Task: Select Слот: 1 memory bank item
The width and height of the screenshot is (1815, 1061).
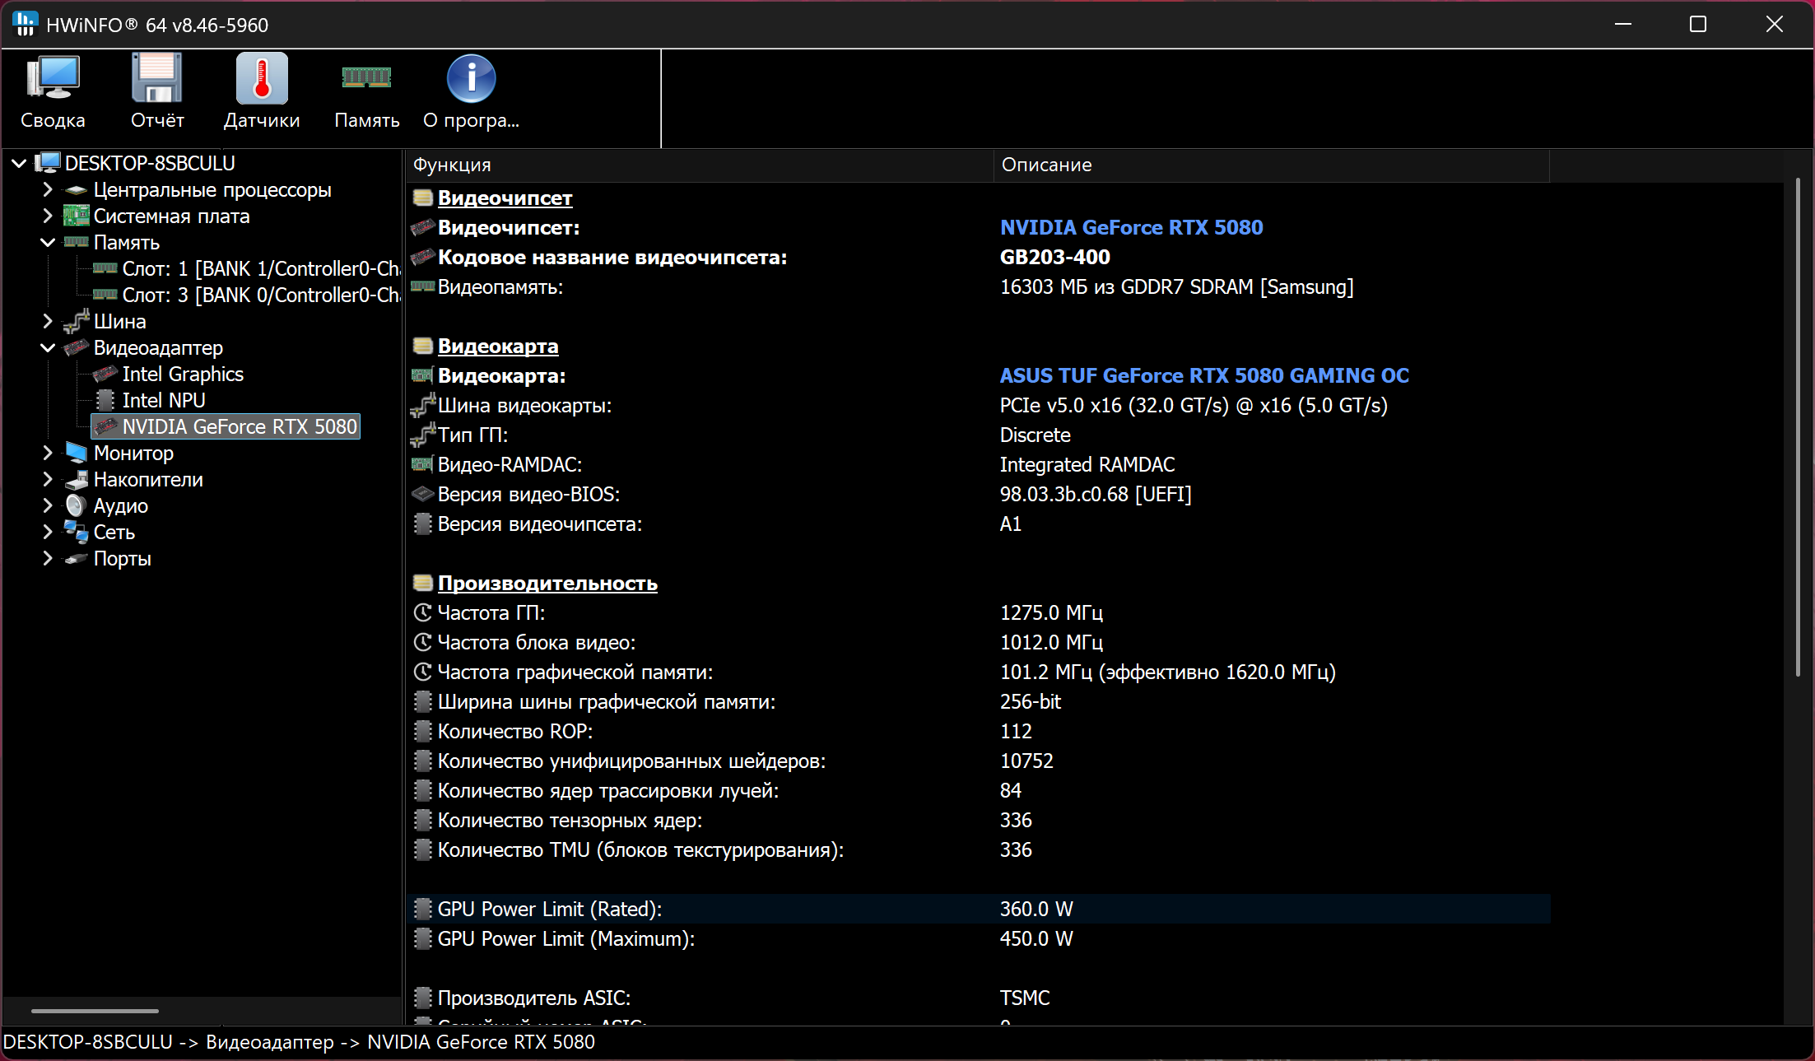Action: [260, 269]
